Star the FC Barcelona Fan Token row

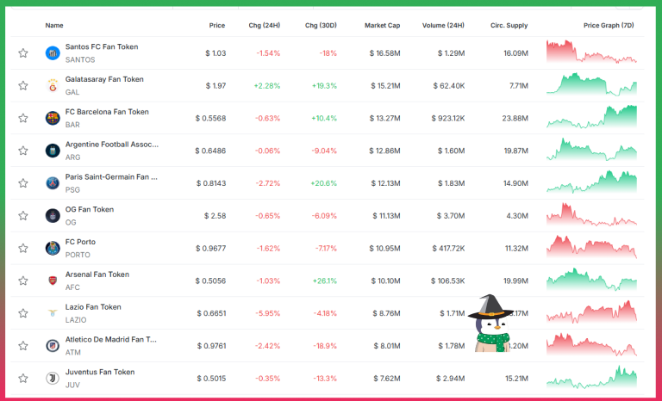pos(23,118)
